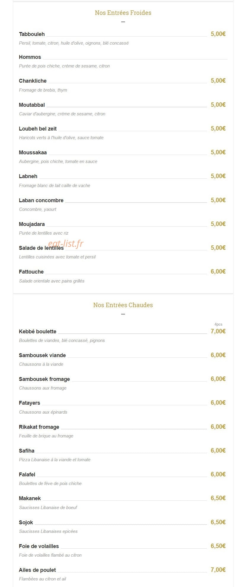Click the 4pcs label above Kebbé price
This screenshot has height=587, width=245.
pos(218,324)
